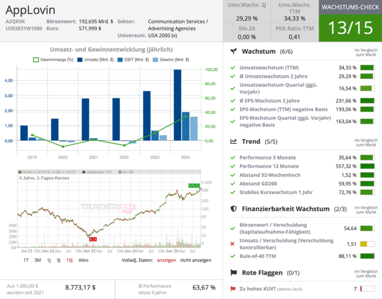Click checkmark beside Ø EPS-Wachstum 2 Jahre
This screenshot has height=299, width=382.
233,101
